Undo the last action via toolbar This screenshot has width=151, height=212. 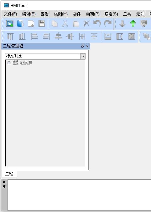pyautogui.click(x=97, y=23)
